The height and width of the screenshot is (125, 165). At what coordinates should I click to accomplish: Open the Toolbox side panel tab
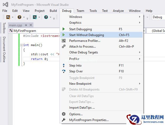(4, 28)
